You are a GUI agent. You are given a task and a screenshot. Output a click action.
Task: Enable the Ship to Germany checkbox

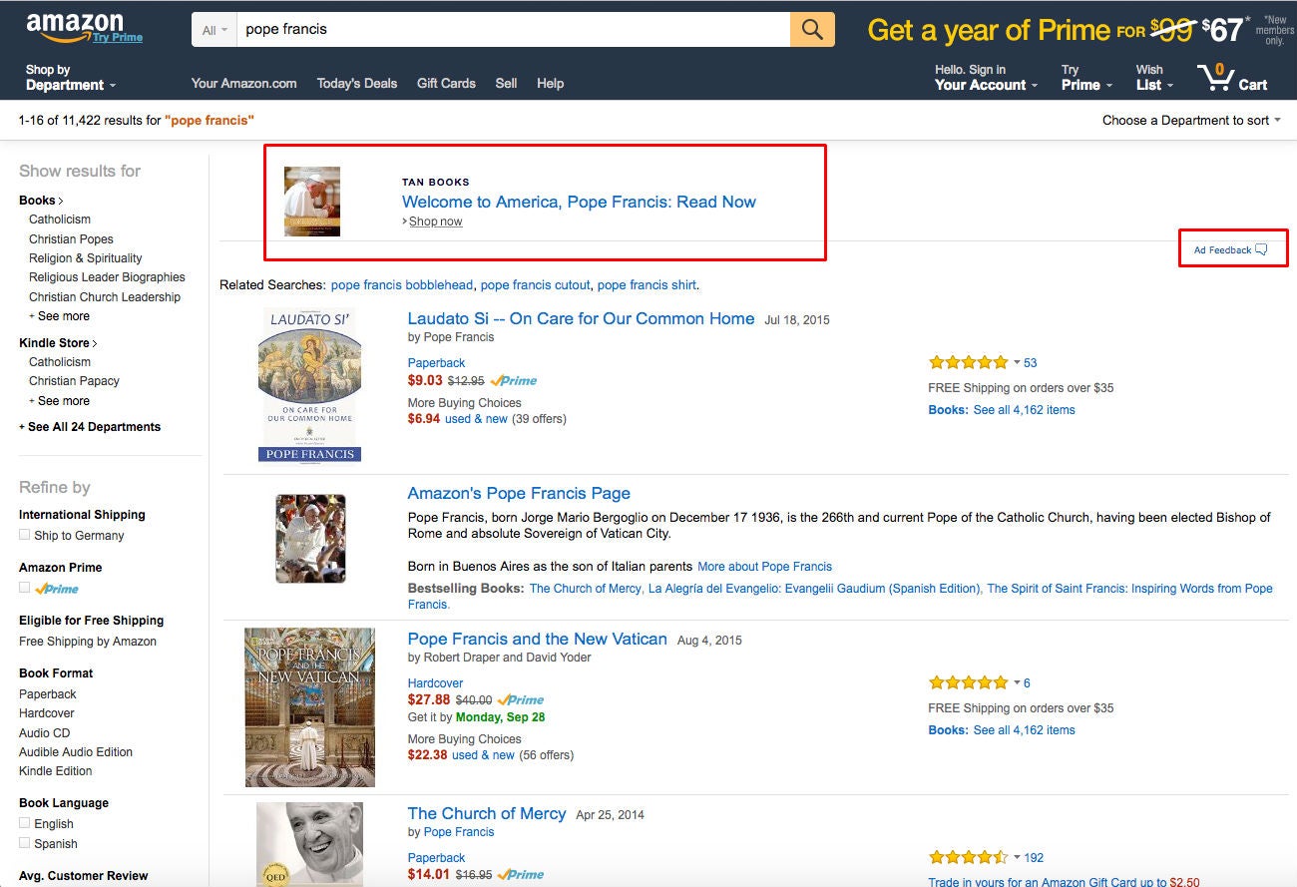coord(25,536)
